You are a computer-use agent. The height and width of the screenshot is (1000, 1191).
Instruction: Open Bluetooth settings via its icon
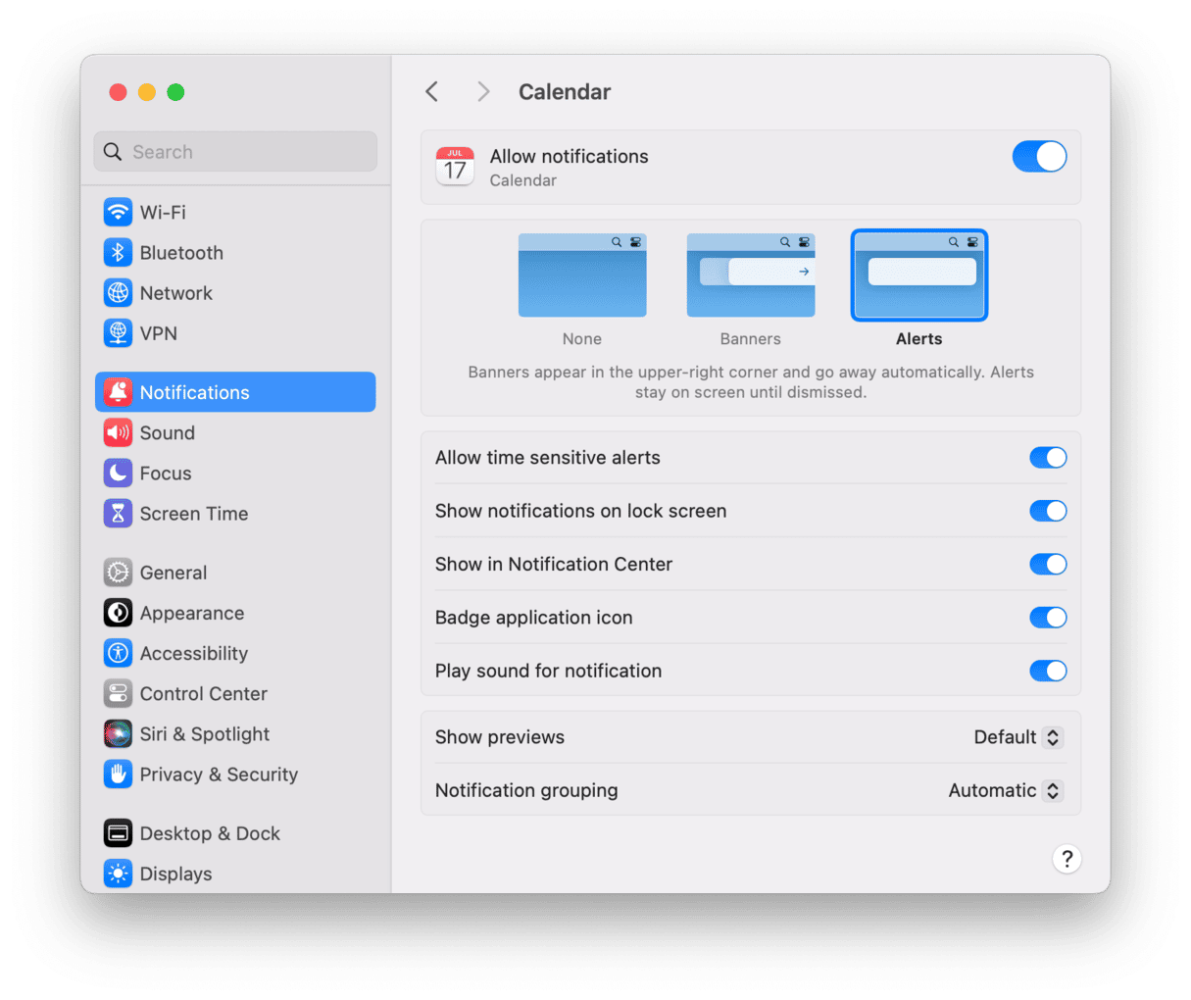(118, 253)
